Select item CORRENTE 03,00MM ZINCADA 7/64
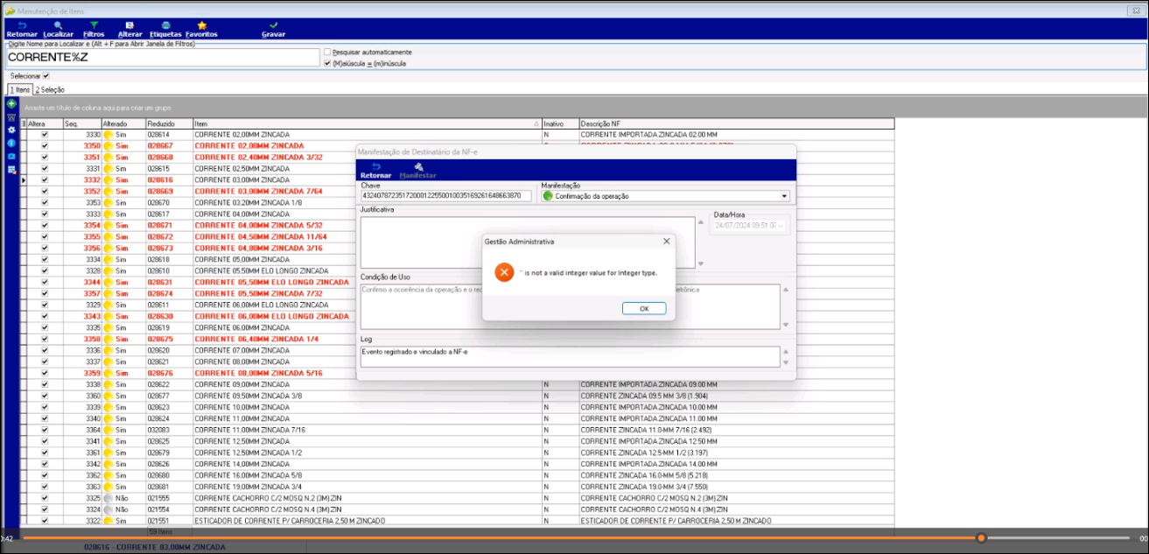Viewport: 1149px width, 554px height. pos(258,192)
